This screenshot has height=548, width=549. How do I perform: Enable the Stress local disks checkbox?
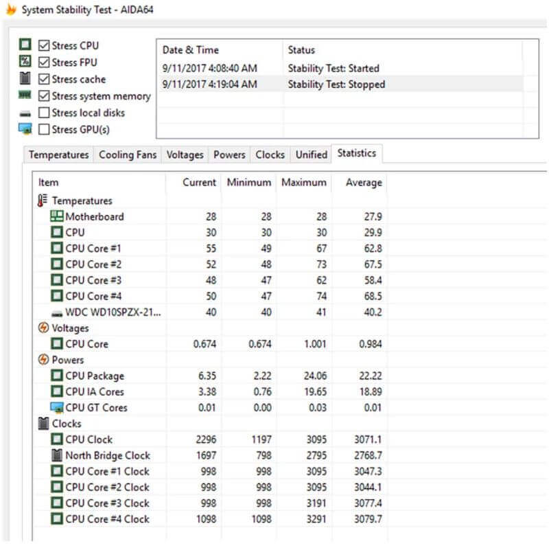pos(44,113)
